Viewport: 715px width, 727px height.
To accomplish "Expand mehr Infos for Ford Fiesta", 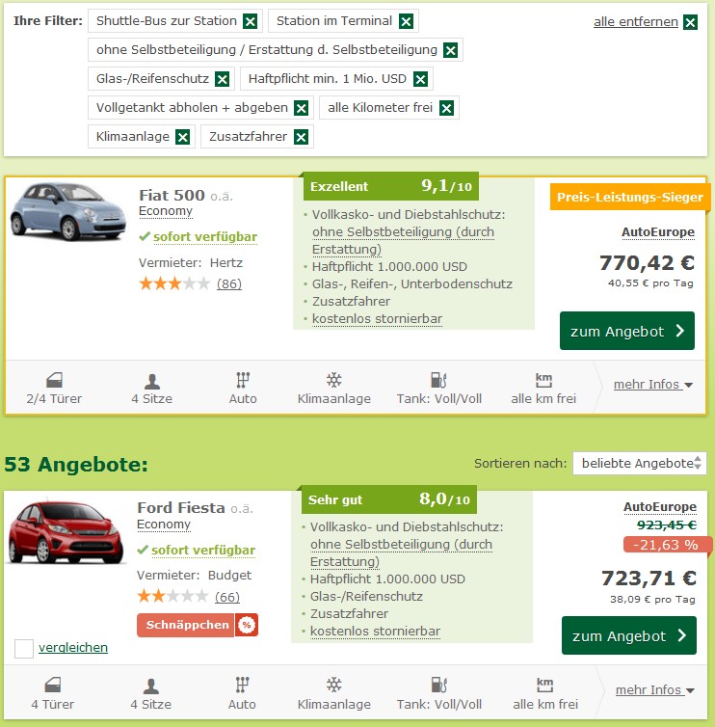I will pos(655,690).
